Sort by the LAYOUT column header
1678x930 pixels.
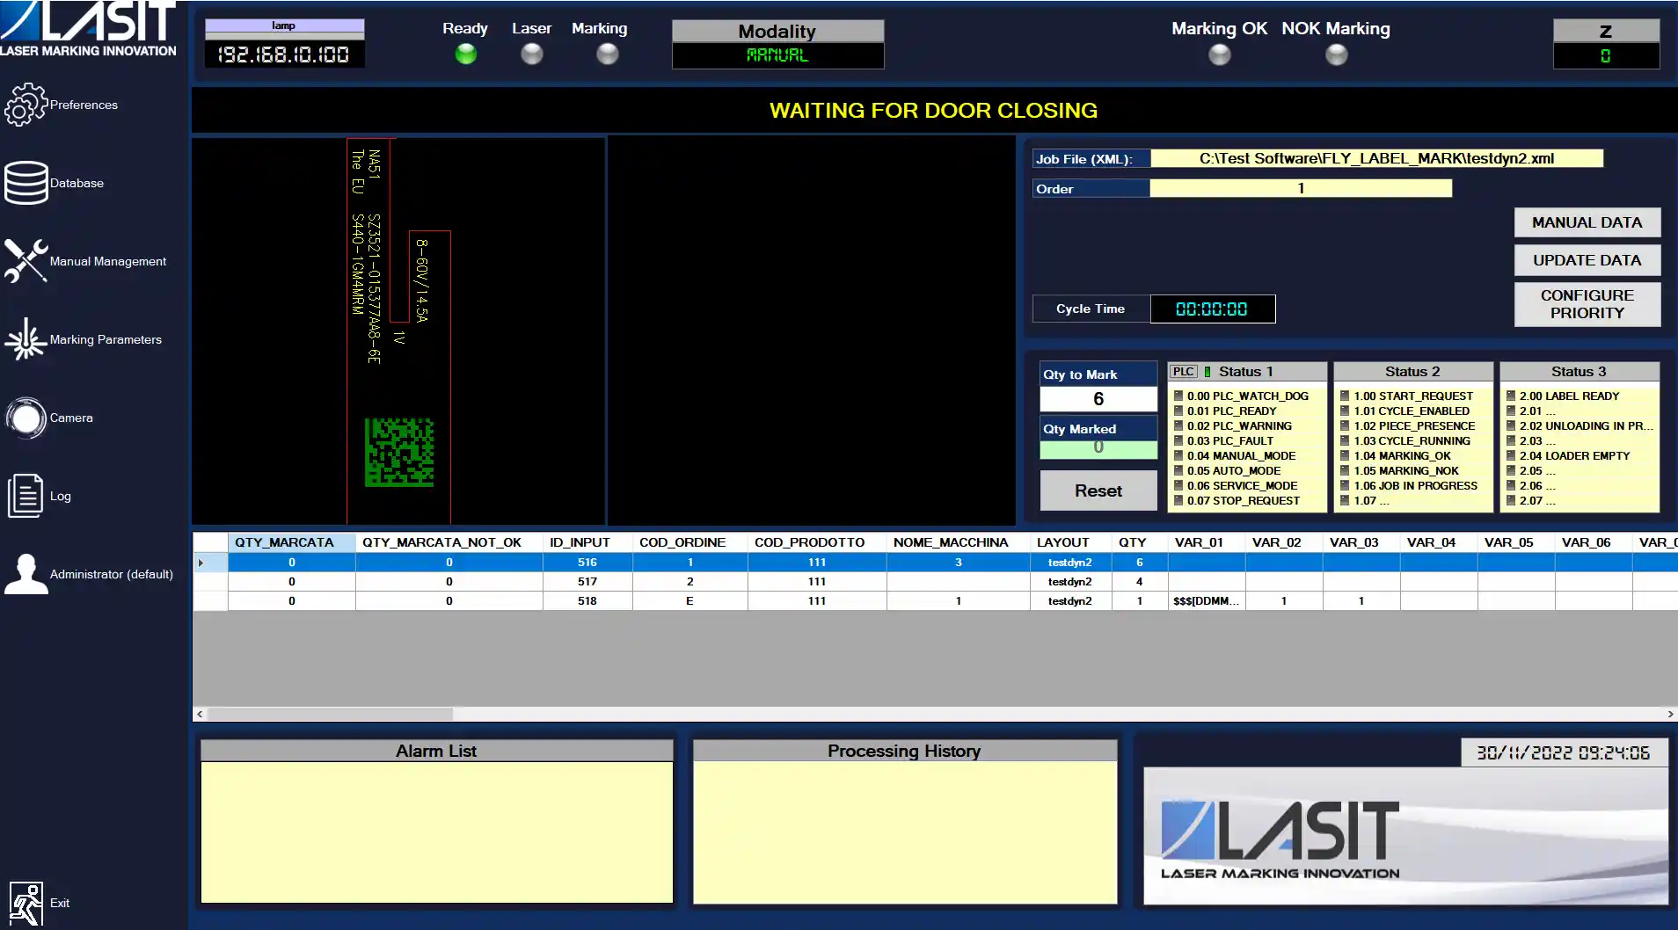click(1062, 542)
